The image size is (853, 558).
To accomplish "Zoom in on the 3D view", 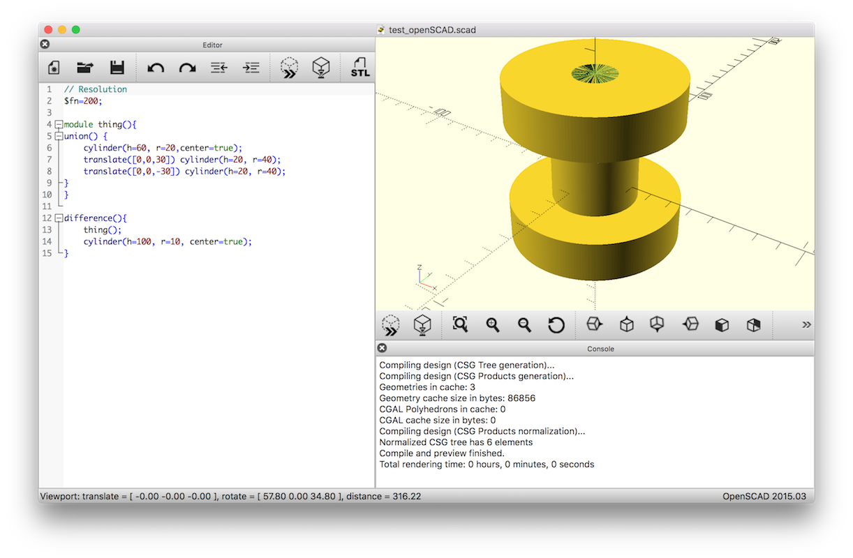I will coord(493,325).
